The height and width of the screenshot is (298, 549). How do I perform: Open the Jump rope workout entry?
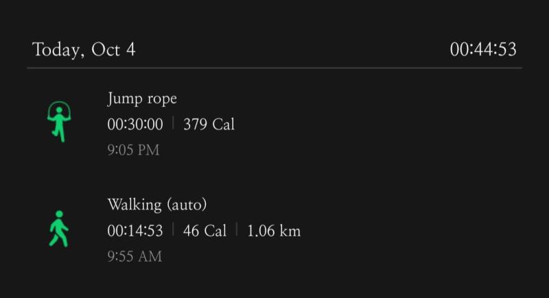pos(274,123)
